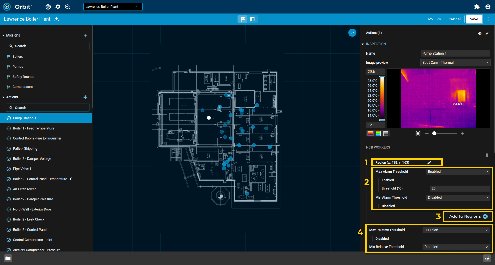Select the grayscale thermal color palette
The height and width of the screenshot is (265, 495).
click(x=386, y=133)
